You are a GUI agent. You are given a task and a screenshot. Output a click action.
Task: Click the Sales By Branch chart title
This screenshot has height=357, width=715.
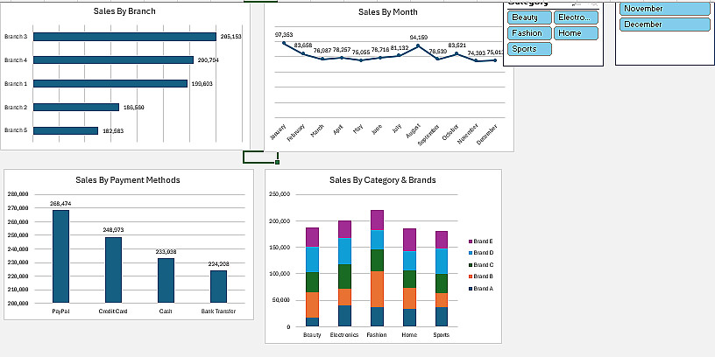[124, 11]
